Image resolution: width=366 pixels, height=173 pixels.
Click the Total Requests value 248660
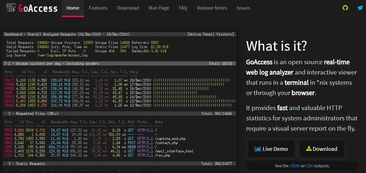pos(43,43)
